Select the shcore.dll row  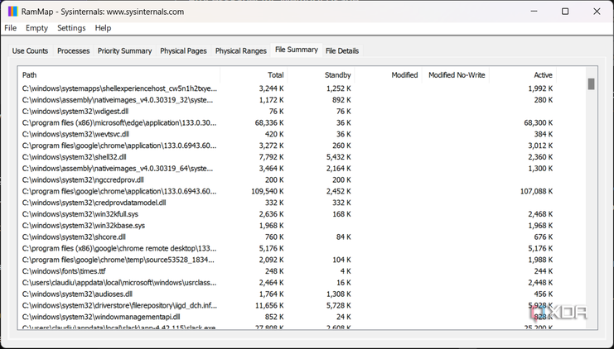(302, 237)
